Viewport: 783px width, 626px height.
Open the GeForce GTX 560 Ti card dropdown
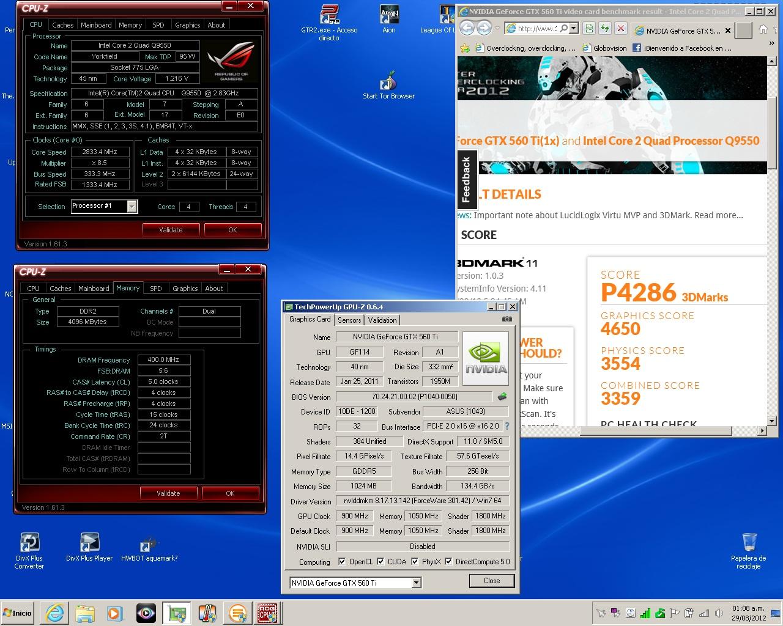(x=416, y=583)
